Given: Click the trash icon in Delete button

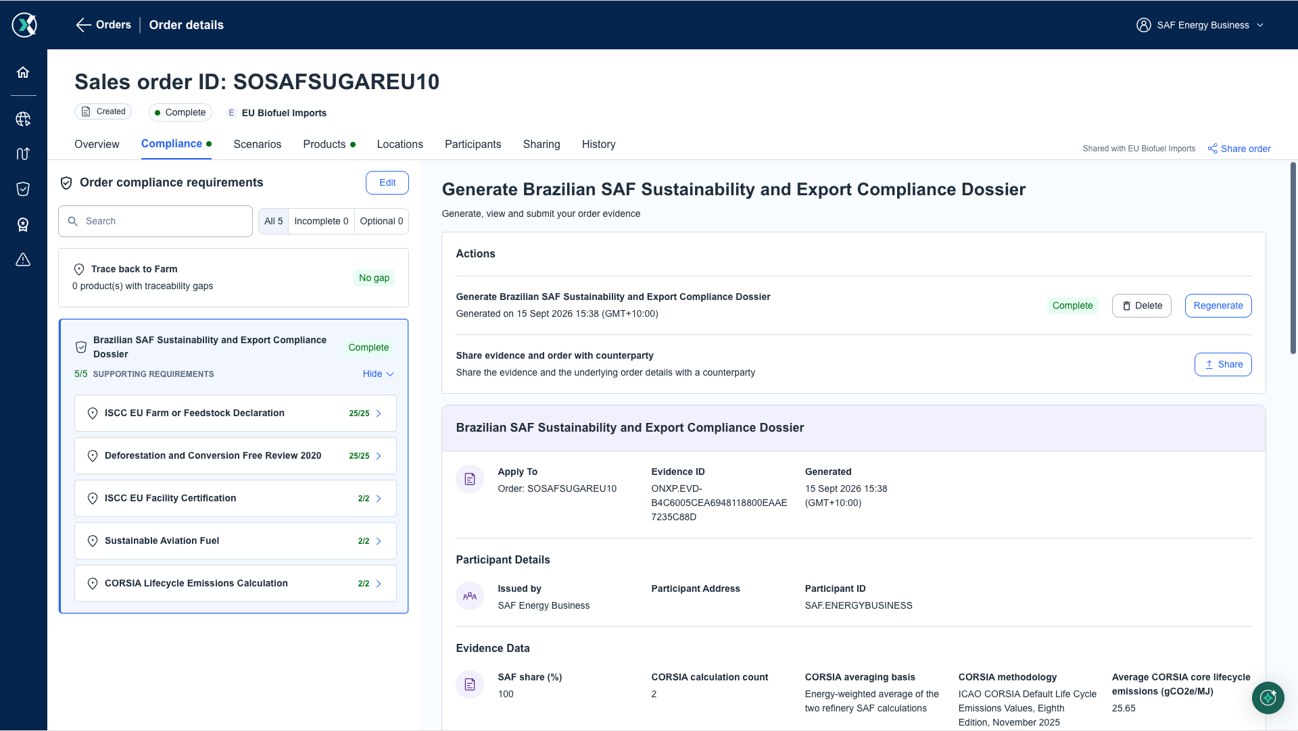Looking at the screenshot, I should 1126,306.
